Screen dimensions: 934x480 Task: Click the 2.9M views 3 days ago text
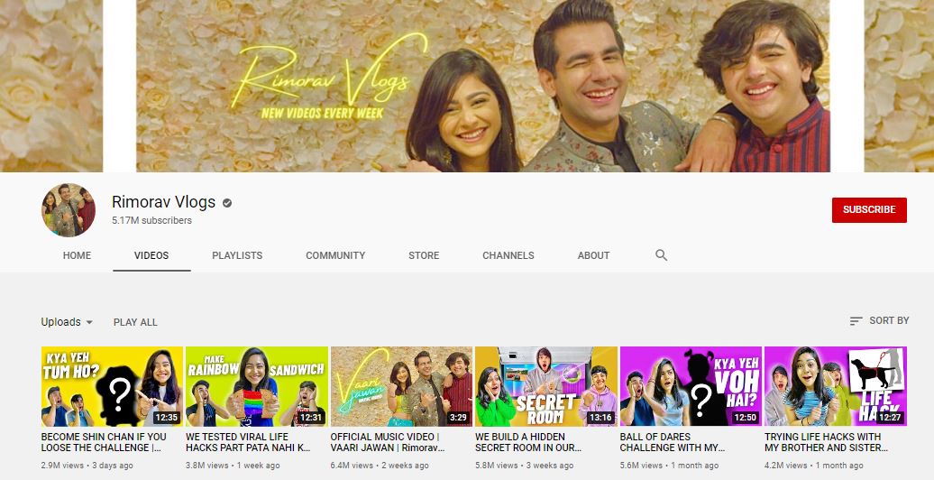pyautogui.click(x=87, y=466)
